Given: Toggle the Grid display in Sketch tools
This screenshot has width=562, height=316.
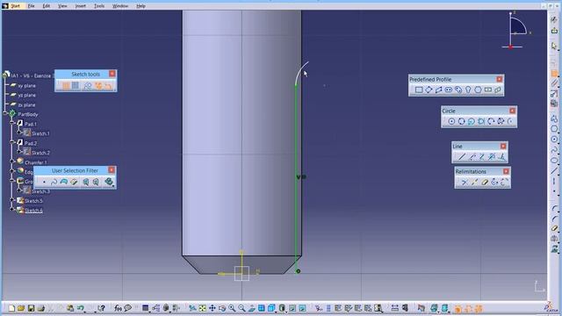Looking at the screenshot, I should click(66, 85).
